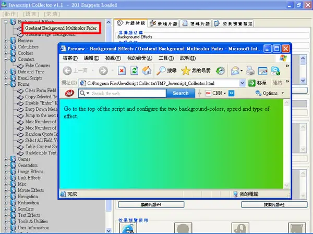Switch to the 搜尋片語 tab
Viewport: 313px width, 234px height.
coord(196,24)
